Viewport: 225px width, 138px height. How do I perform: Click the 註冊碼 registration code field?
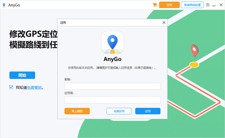tap(112, 100)
